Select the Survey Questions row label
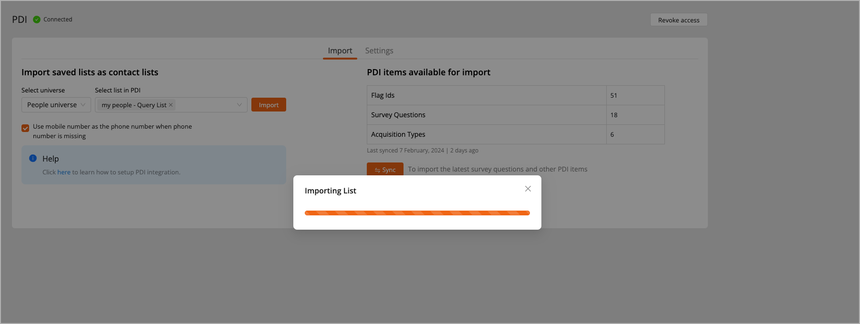 [398, 115]
